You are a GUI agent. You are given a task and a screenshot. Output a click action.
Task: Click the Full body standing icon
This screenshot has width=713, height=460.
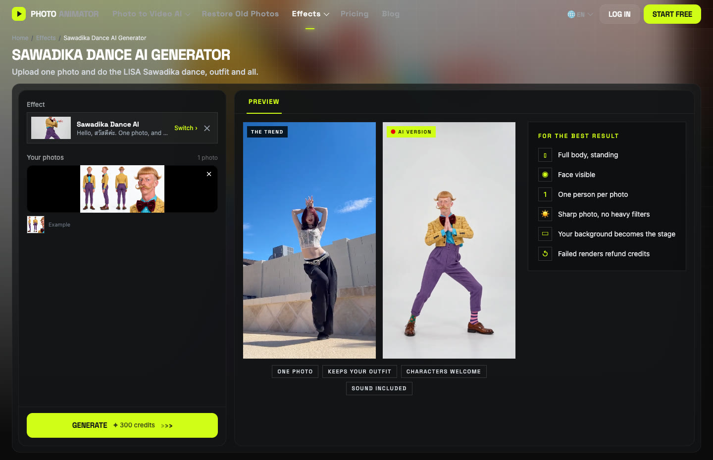coord(545,155)
